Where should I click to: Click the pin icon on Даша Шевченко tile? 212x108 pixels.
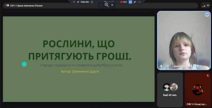pos(161,66)
